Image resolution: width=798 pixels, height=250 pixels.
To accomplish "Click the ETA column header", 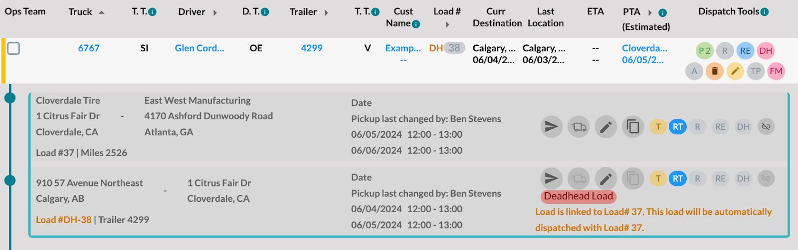I will [596, 11].
